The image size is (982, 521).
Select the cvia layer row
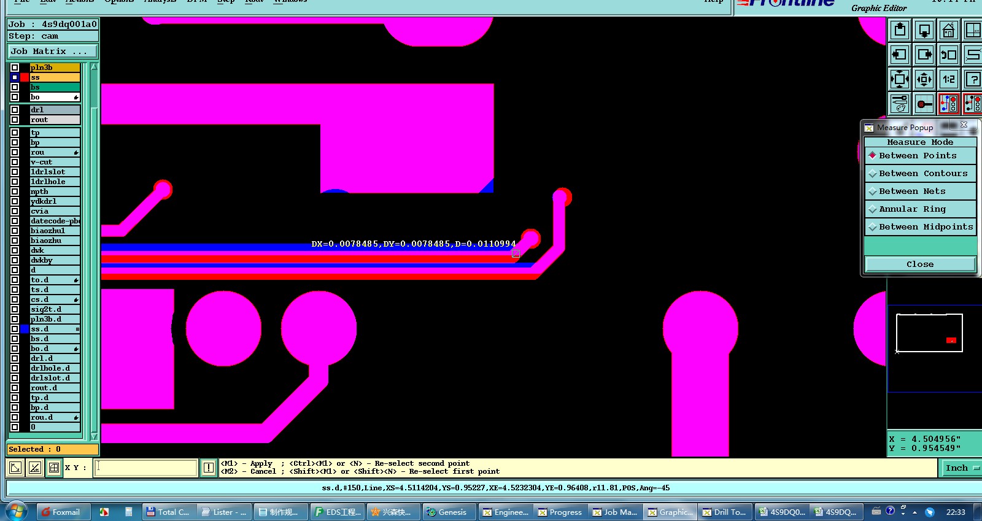(x=55, y=211)
